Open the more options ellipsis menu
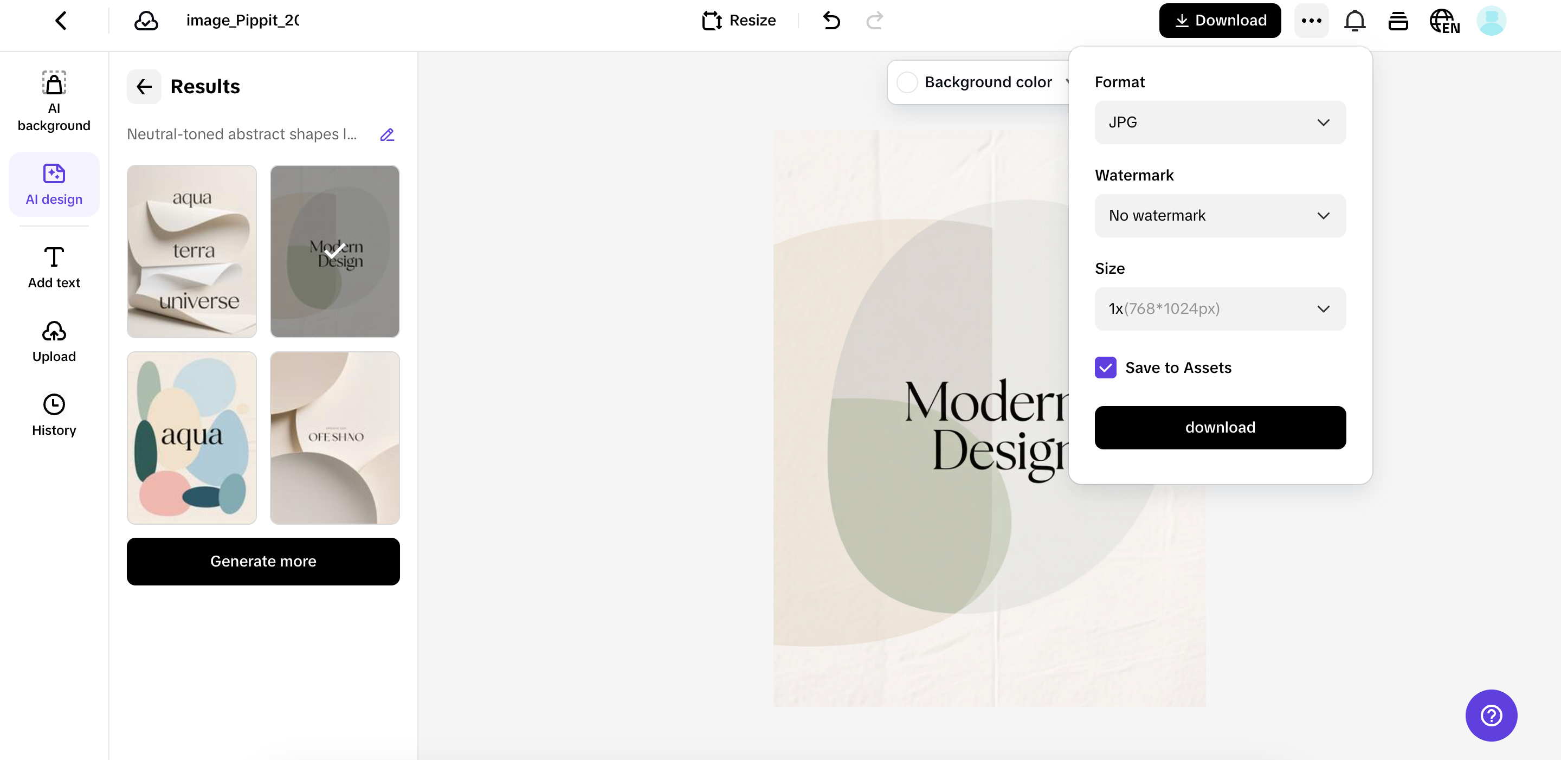 tap(1311, 21)
